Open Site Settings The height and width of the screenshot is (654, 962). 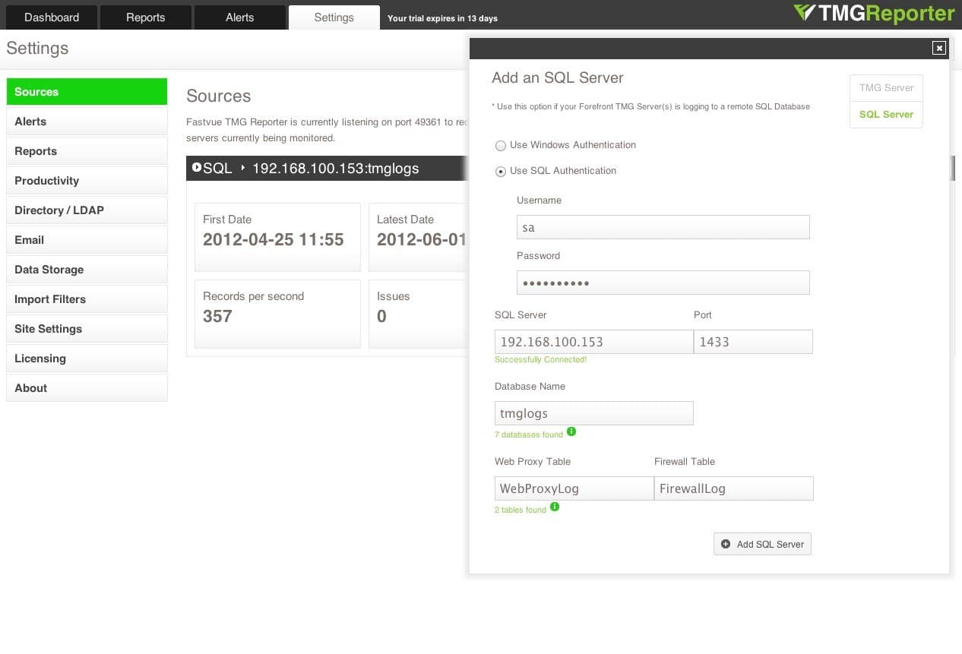(87, 329)
